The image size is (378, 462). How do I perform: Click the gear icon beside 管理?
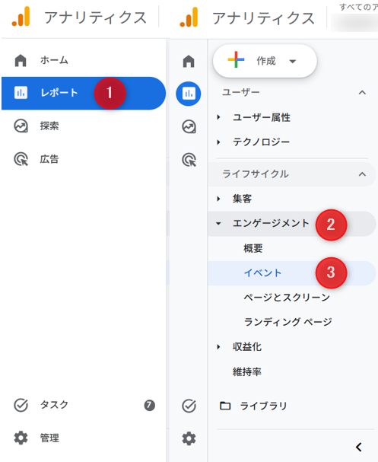[21, 438]
